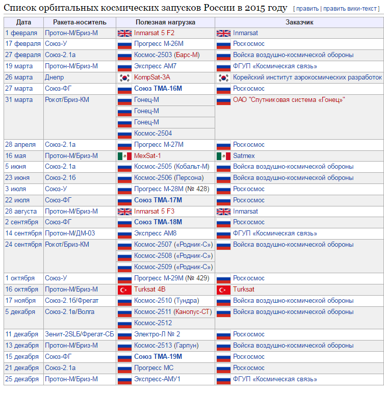Click Russian flag next to Союз ТМА-19М
Viewport: 384px width, 393px height.
[x=124, y=357]
